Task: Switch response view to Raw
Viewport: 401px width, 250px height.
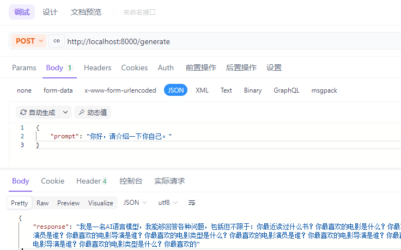Action: [42, 203]
